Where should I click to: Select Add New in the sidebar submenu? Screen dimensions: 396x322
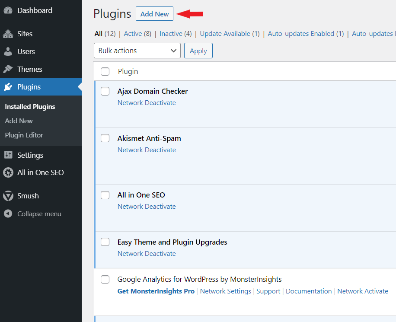pyautogui.click(x=19, y=121)
